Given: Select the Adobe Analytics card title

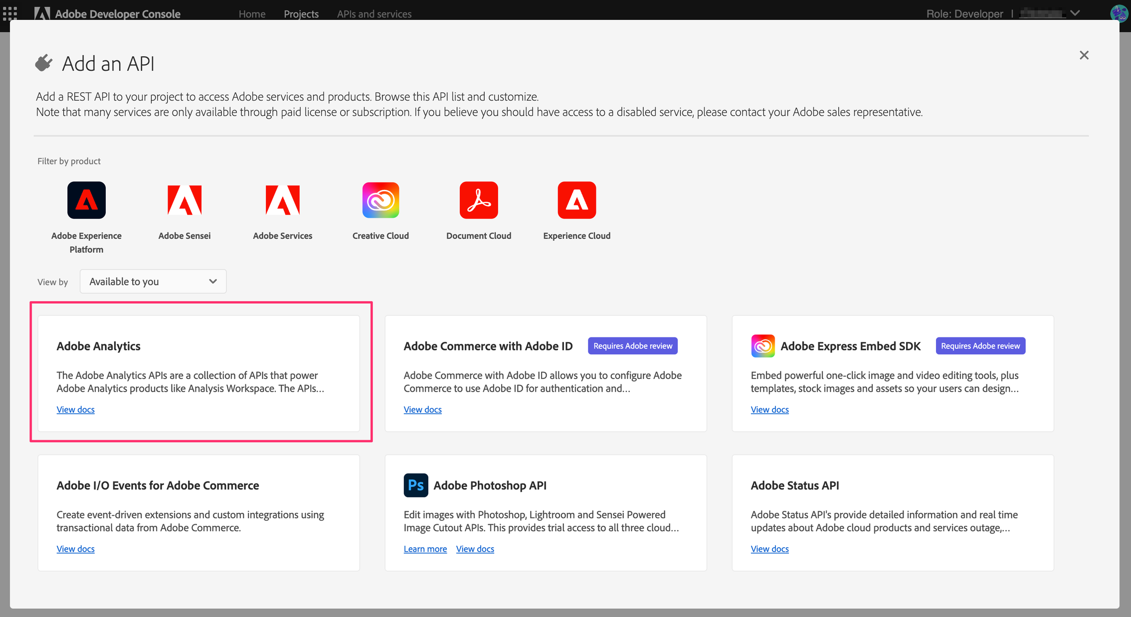Looking at the screenshot, I should pos(98,346).
